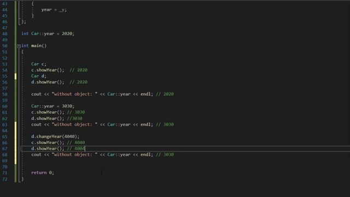
Task: Click closing '};' on line 46
Action: point(24,22)
